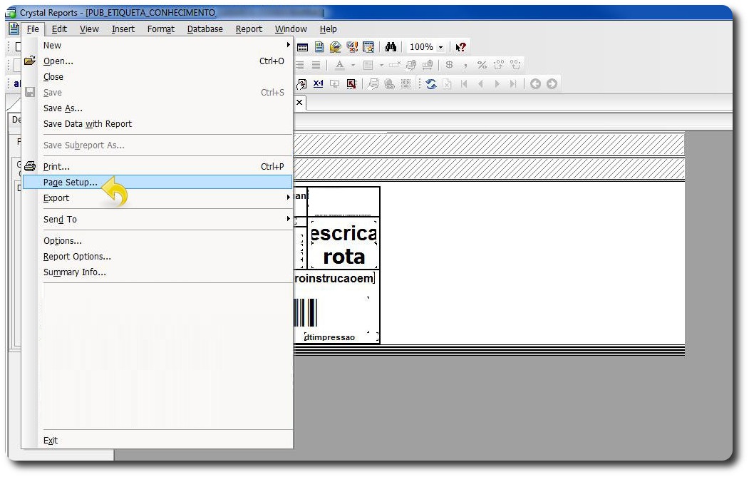Click the binoculars Find icon
This screenshot has height=477, width=749.
coord(391,47)
